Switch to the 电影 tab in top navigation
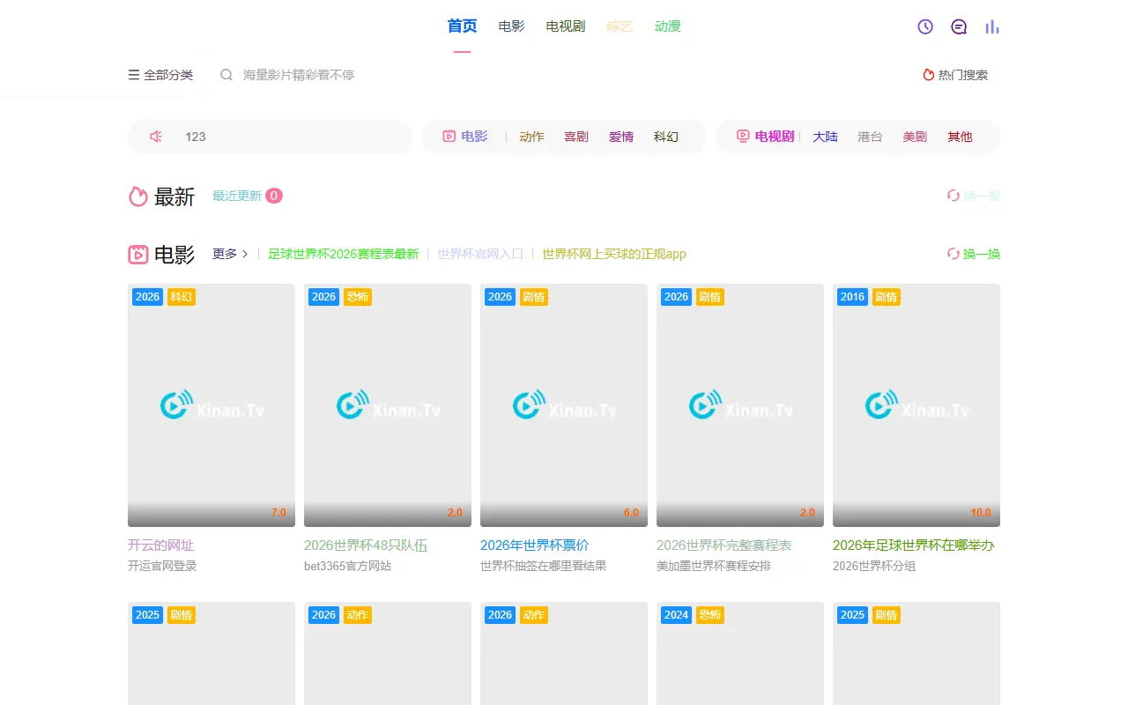 (511, 26)
